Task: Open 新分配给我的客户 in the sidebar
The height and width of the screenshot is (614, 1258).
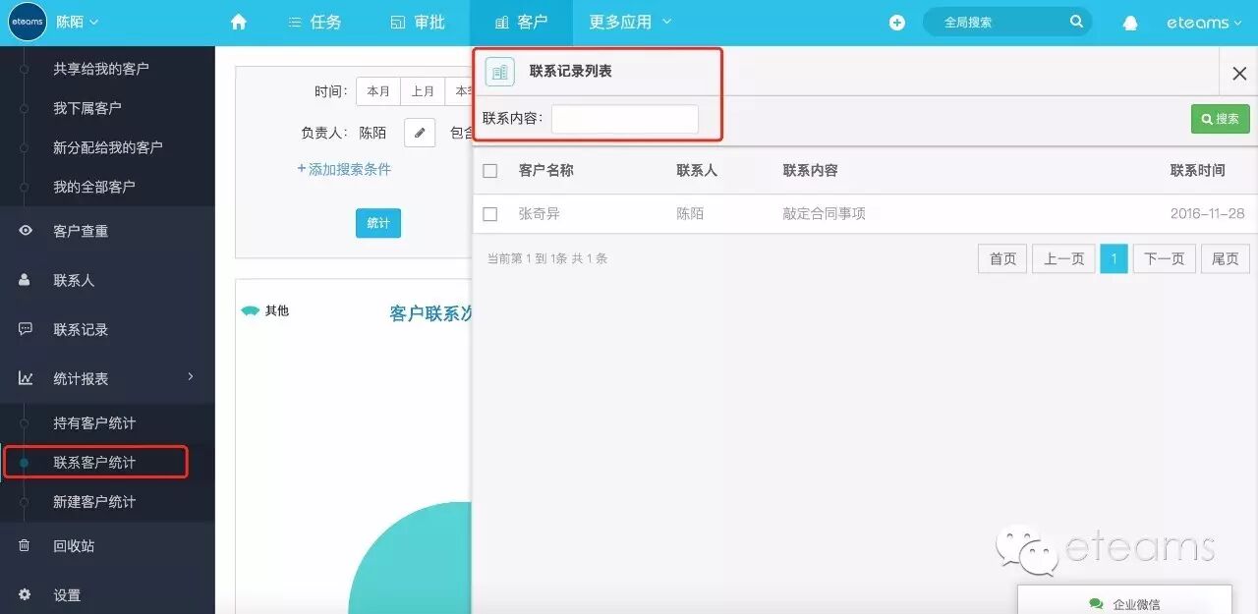Action: [x=108, y=147]
